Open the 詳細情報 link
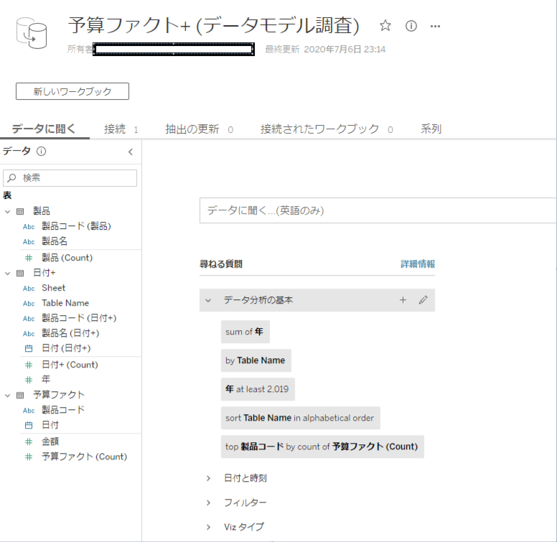Screen dimensions: 557x542 click(x=418, y=264)
